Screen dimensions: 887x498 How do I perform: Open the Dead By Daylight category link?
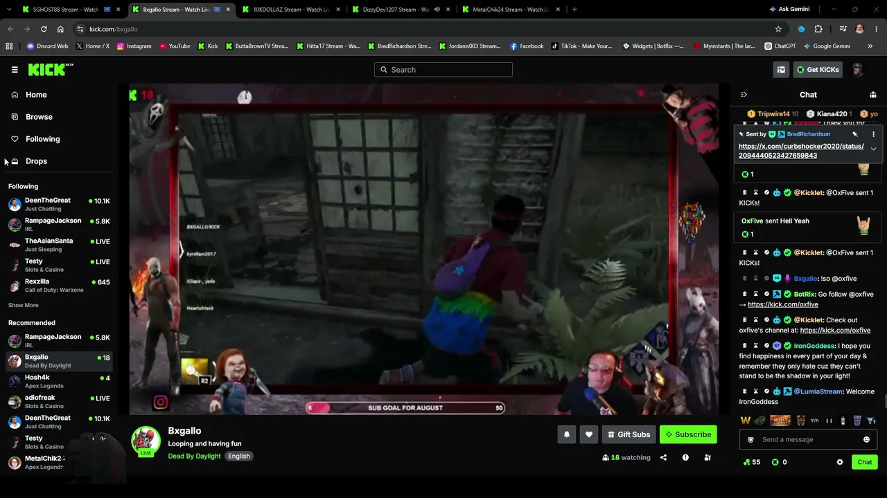coord(194,456)
